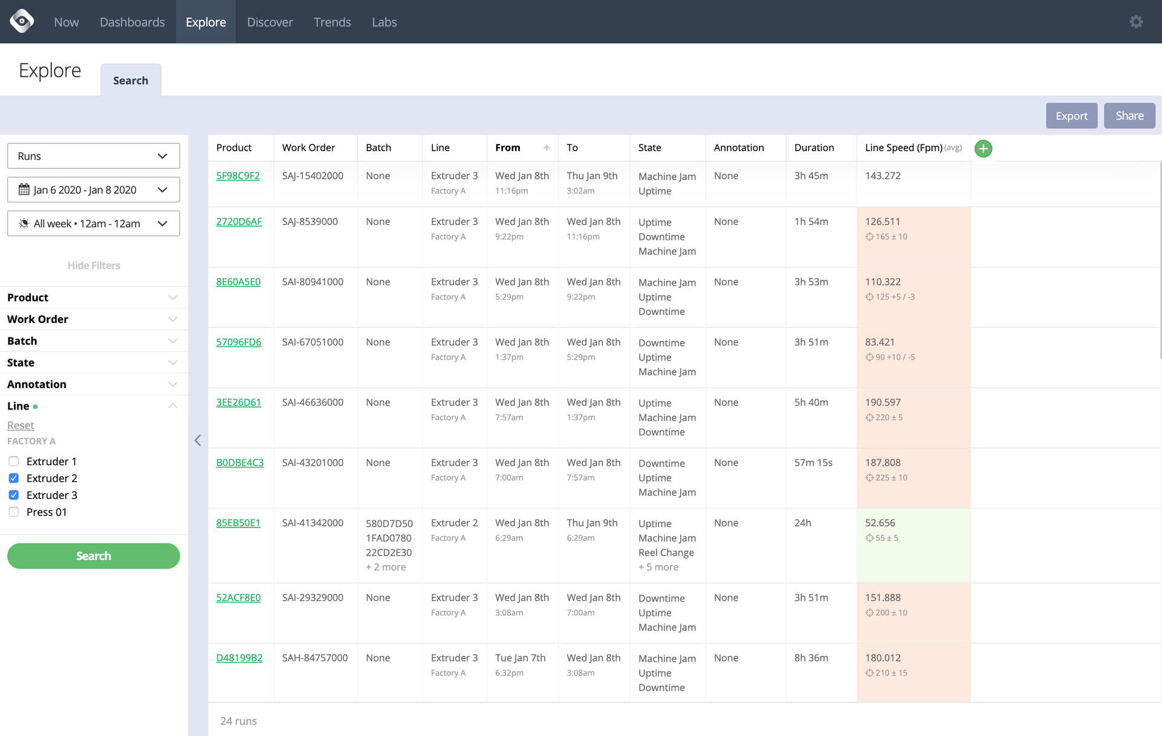Click the sort arrow on the From column

pyautogui.click(x=546, y=148)
